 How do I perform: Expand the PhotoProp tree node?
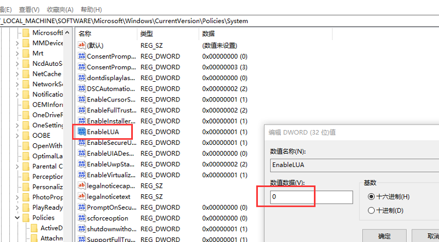pyautogui.click(x=17, y=197)
